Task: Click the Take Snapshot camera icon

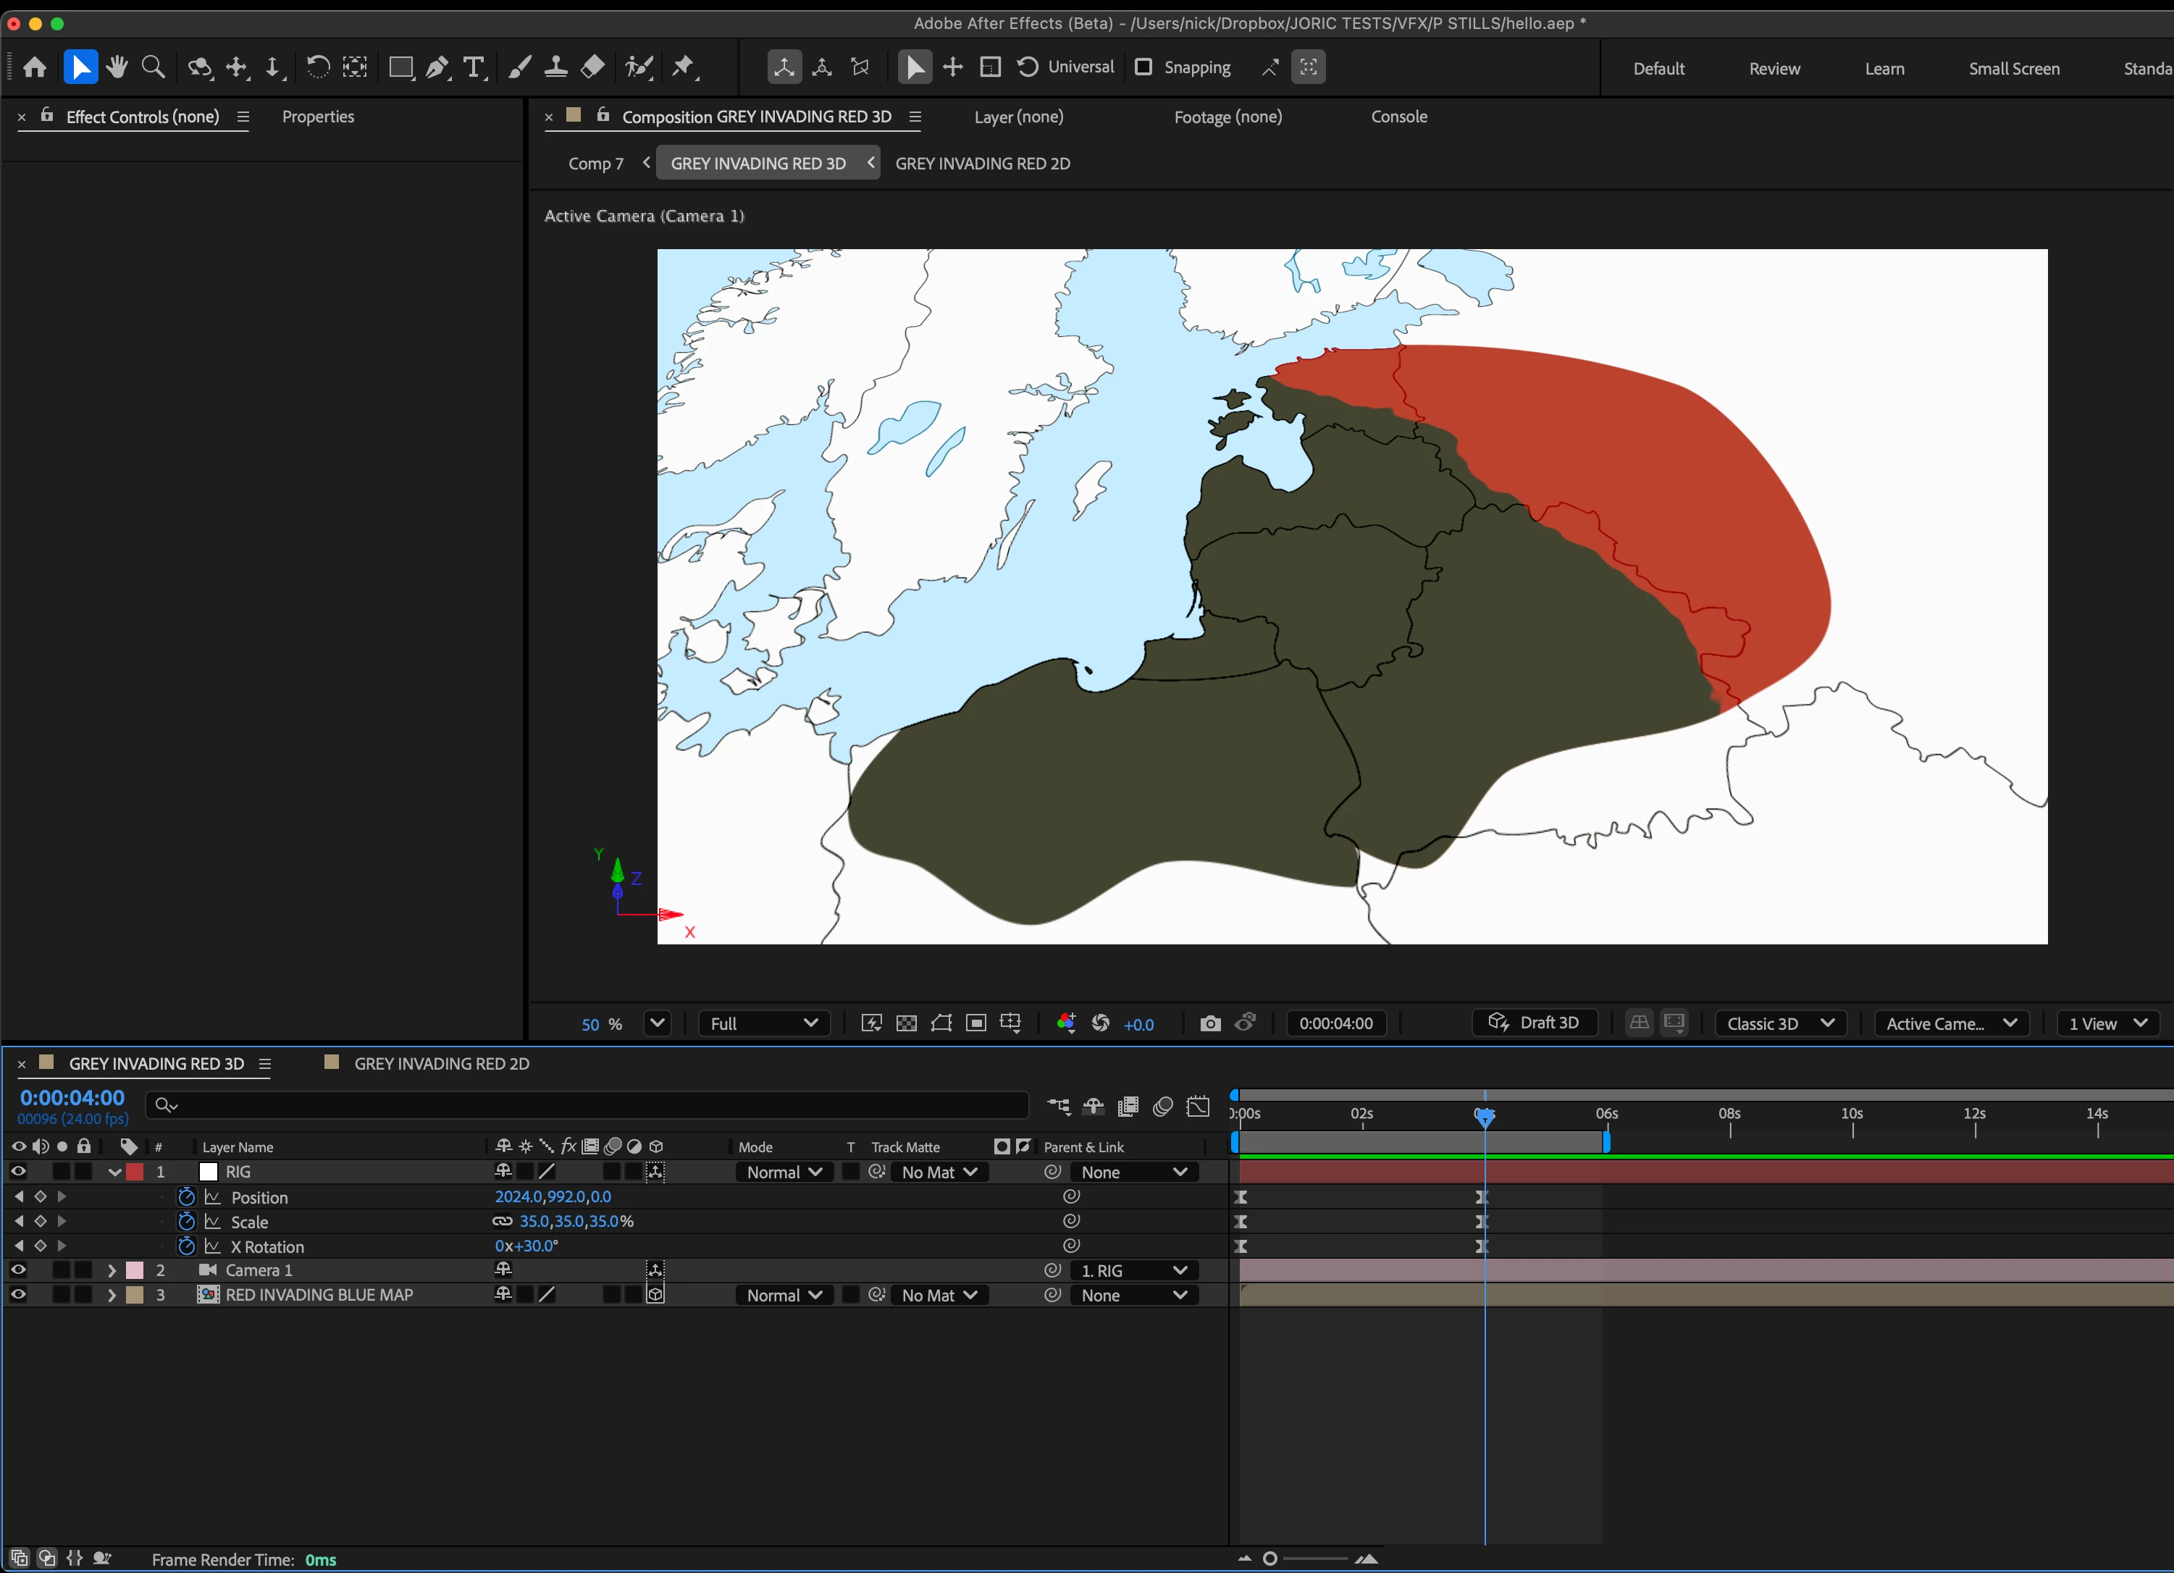Action: pyautogui.click(x=1209, y=1023)
